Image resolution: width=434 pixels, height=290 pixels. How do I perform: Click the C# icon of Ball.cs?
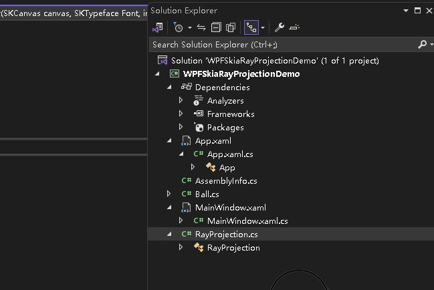[187, 194]
